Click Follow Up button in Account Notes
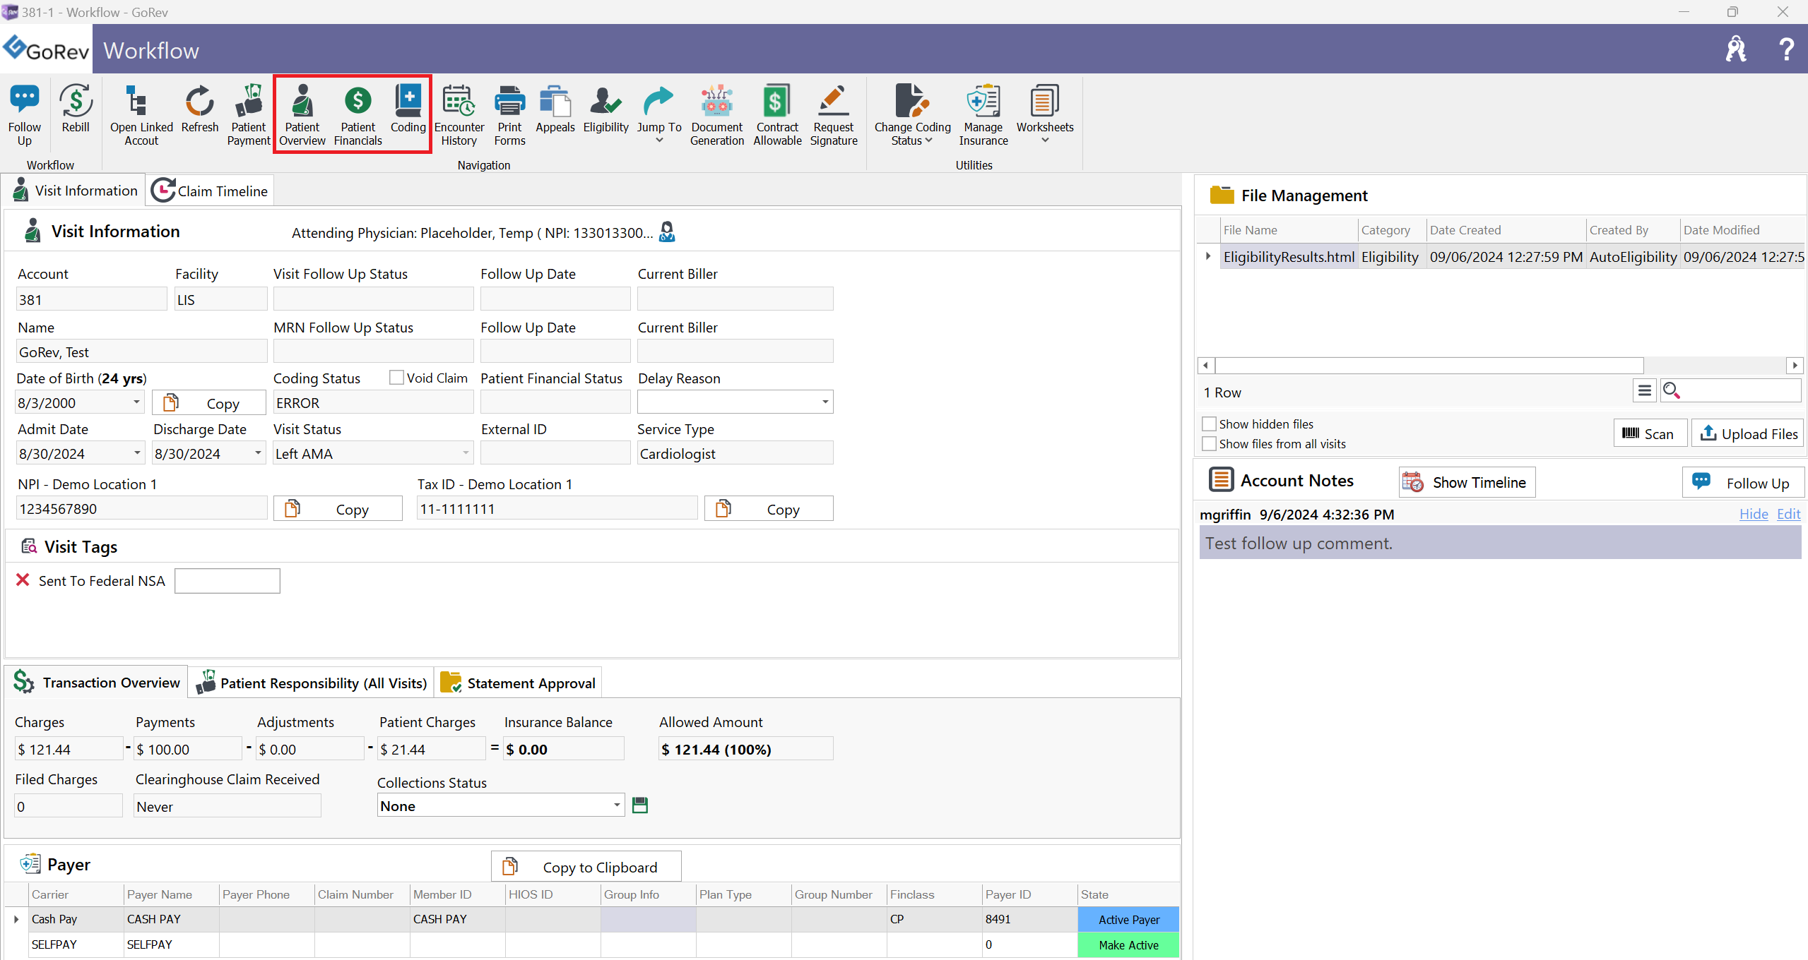 1744,483
